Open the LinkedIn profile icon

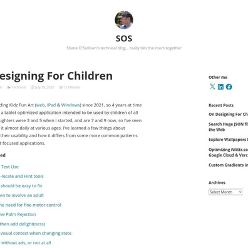220,86
